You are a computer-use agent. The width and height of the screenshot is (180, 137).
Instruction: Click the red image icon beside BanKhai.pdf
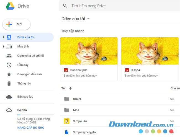pos(66,70)
